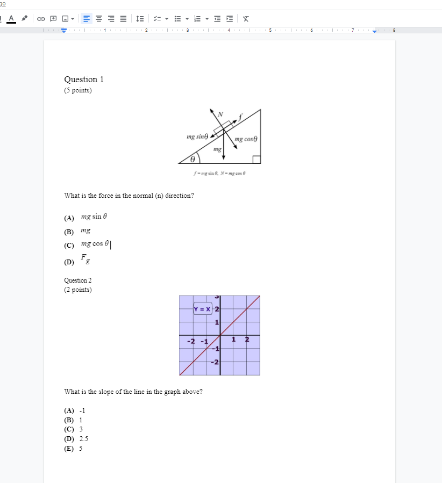Click the answer option '(D) 2.5'
This screenshot has width=442, height=483.
click(x=76, y=438)
